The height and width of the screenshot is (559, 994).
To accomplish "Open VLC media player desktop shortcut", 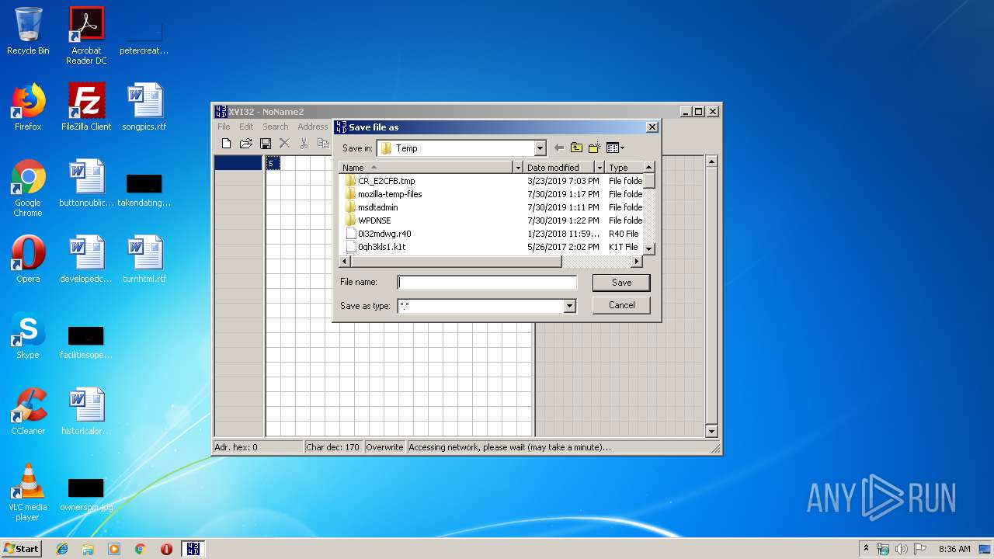I will tap(28, 492).
